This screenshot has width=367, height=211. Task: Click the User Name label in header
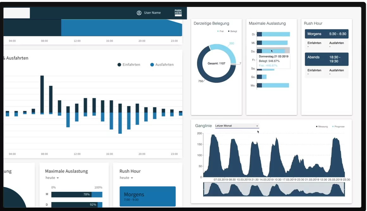[x=152, y=13]
